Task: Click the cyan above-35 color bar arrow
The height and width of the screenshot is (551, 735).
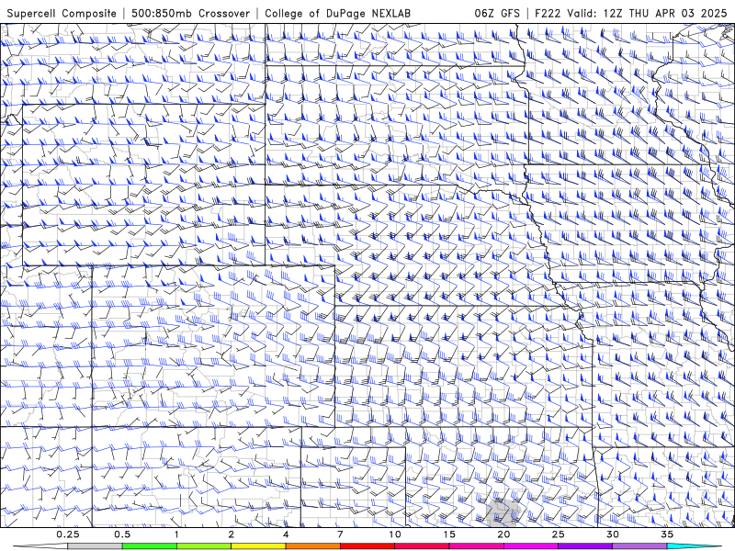Action: [x=695, y=546]
